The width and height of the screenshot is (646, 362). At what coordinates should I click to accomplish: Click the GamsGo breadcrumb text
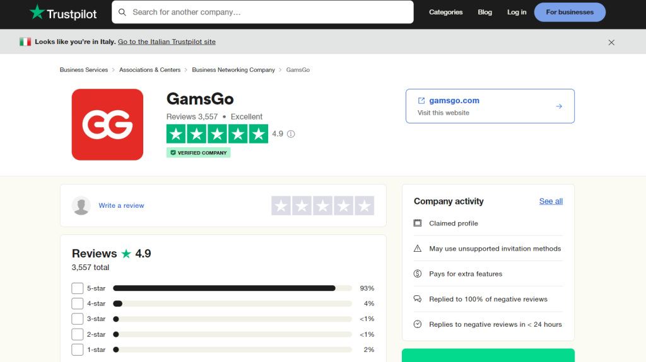(298, 70)
